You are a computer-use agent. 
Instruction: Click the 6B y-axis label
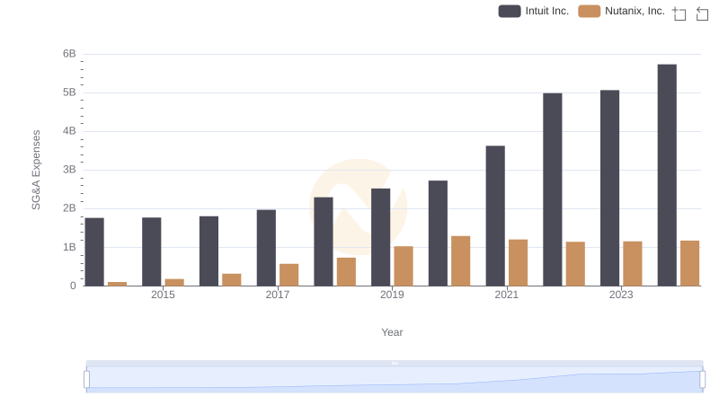coord(69,54)
